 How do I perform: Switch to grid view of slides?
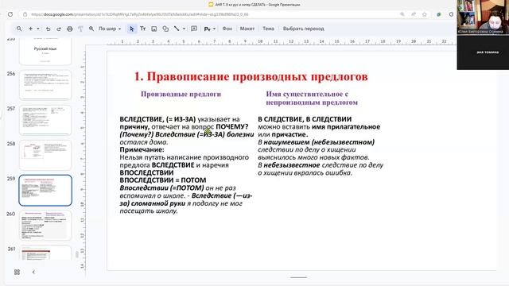[17, 272]
